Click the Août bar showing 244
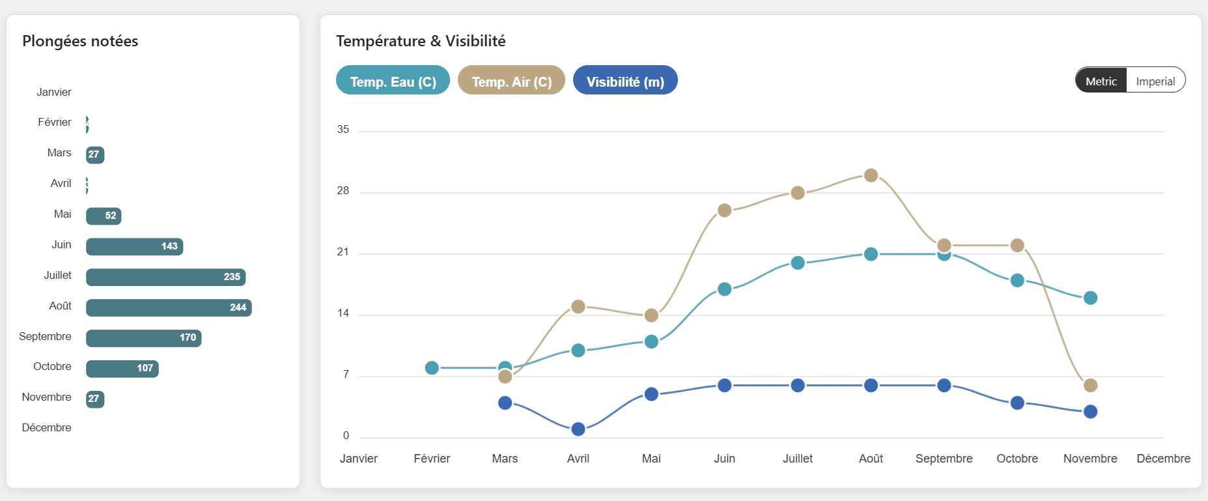This screenshot has height=501, width=1208. [x=169, y=308]
